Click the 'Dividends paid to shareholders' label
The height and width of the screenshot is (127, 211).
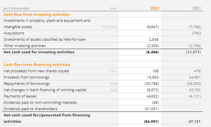[30, 109]
